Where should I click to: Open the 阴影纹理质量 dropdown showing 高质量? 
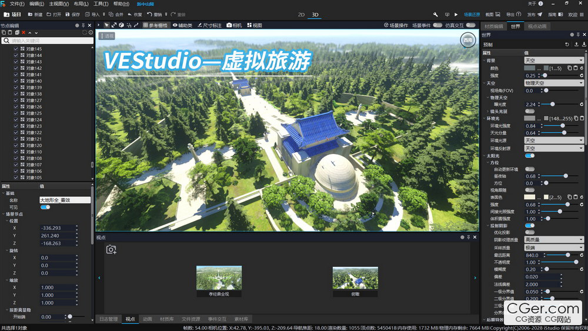tap(553, 239)
